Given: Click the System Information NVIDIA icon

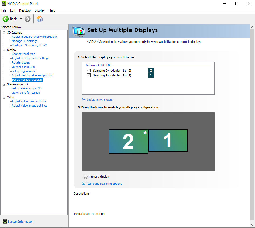Looking at the screenshot, I should coord(5,221).
